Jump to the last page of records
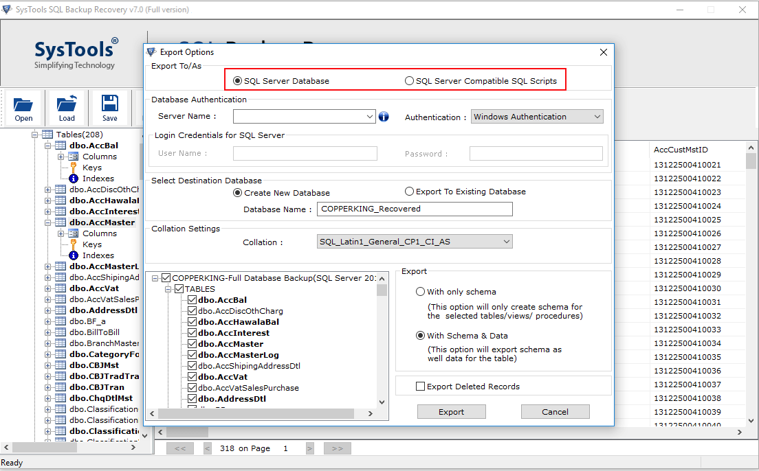Image resolution: width=759 pixels, height=471 pixels. (x=337, y=448)
